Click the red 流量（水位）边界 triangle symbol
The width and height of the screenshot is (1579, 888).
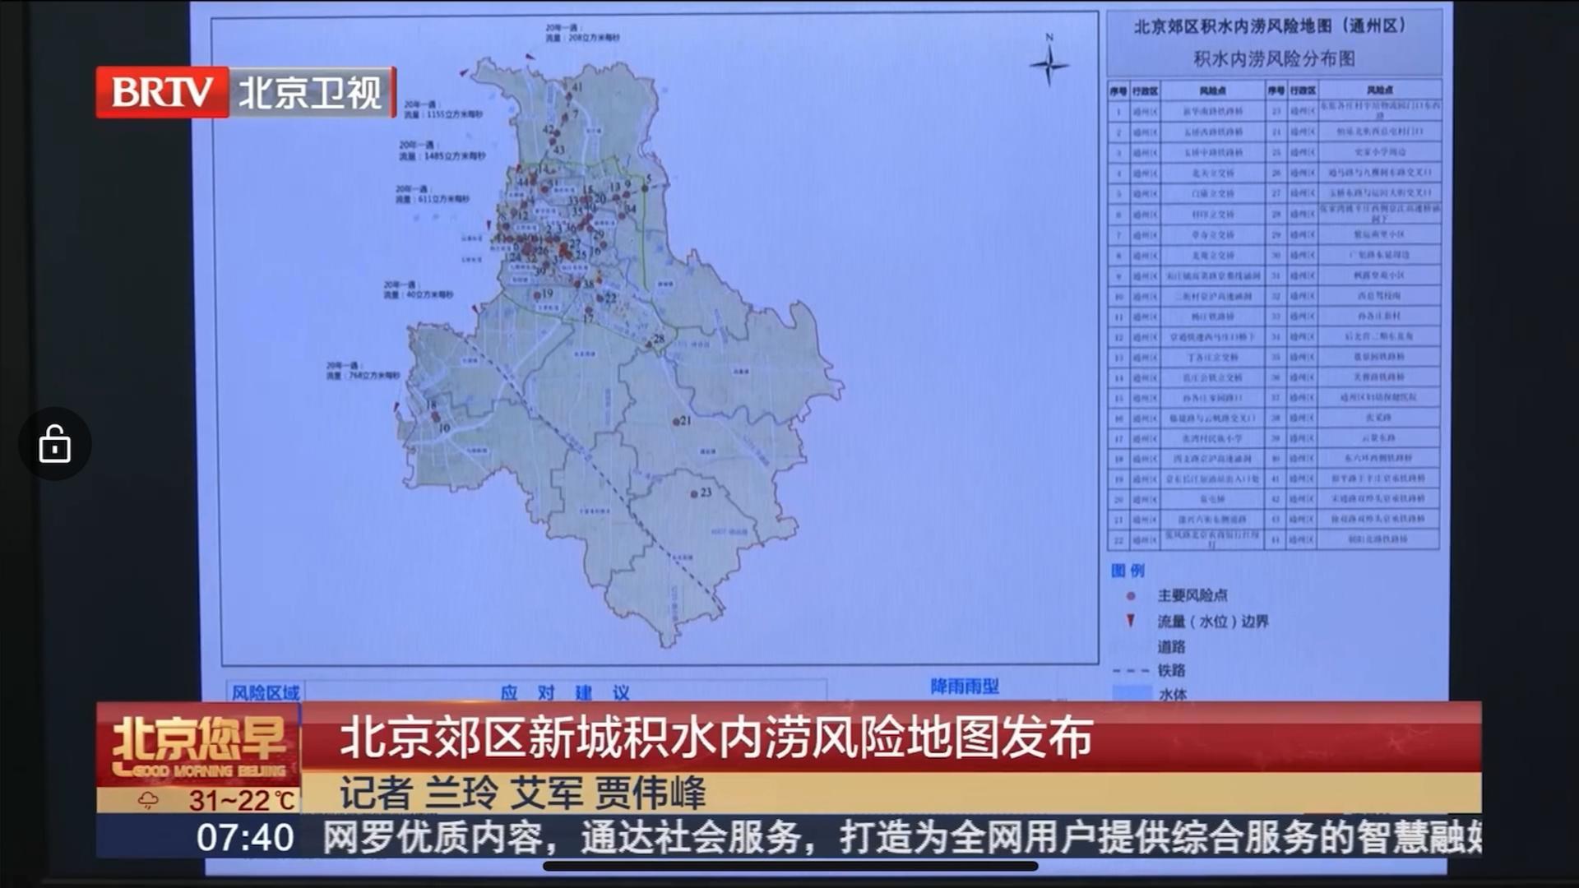click(x=1130, y=622)
